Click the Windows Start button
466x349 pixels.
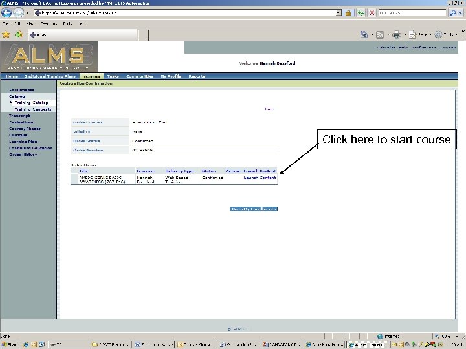[x=10, y=344]
